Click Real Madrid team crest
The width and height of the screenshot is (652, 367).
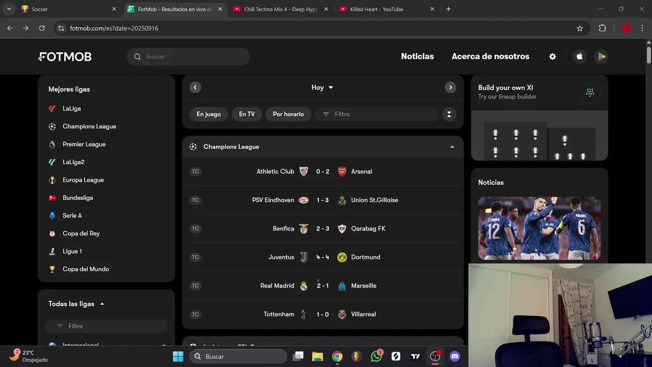(304, 285)
